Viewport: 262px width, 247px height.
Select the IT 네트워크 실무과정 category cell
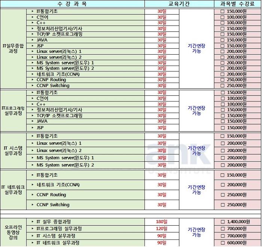click(x=13, y=190)
